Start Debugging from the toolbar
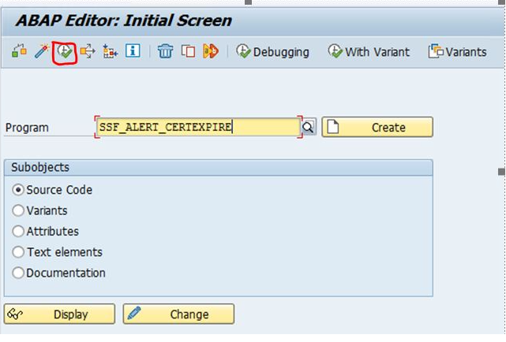The image size is (506, 342). pos(272,52)
